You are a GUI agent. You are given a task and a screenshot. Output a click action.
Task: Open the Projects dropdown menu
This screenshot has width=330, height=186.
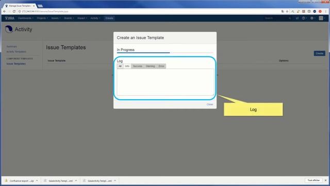(42, 18)
